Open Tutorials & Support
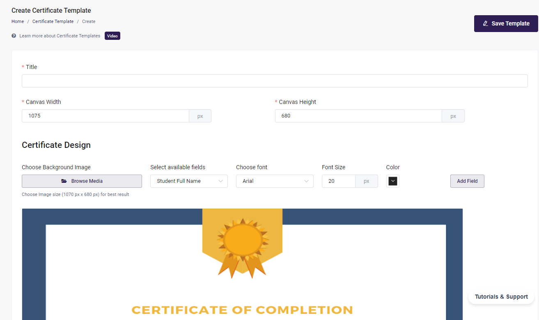Screen dimensions: 539x320 [501, 297]
